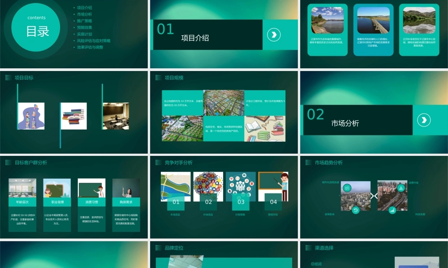
Task: Click the 'contents' label above 目录
Action: [37, 18]
